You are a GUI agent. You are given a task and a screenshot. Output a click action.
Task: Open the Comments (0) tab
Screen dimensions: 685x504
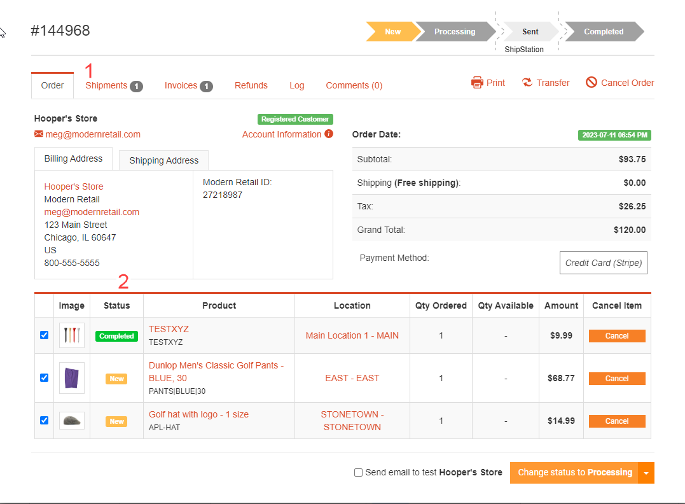pos(354,86)
